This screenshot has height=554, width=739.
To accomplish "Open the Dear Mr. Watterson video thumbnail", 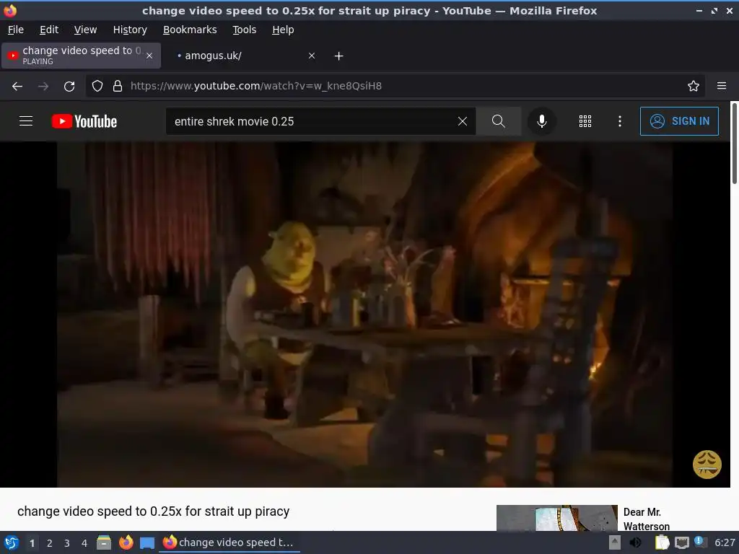I will coord(556,518).
